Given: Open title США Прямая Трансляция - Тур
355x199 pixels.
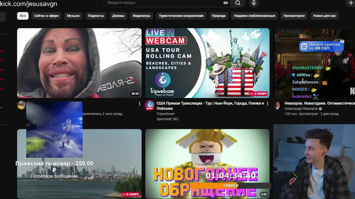Looking at the screenshot, I should click(x=210, y=106).
